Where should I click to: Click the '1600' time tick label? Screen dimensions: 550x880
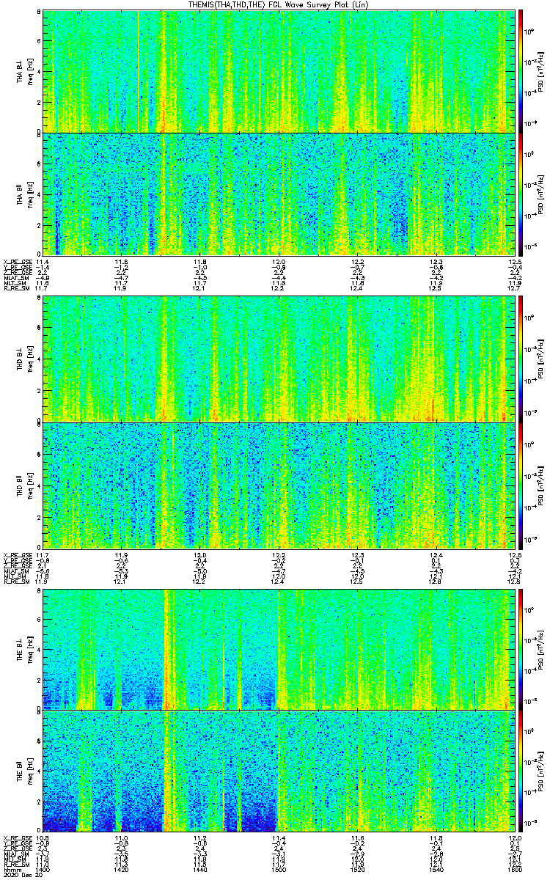click(x=514, y=870)
